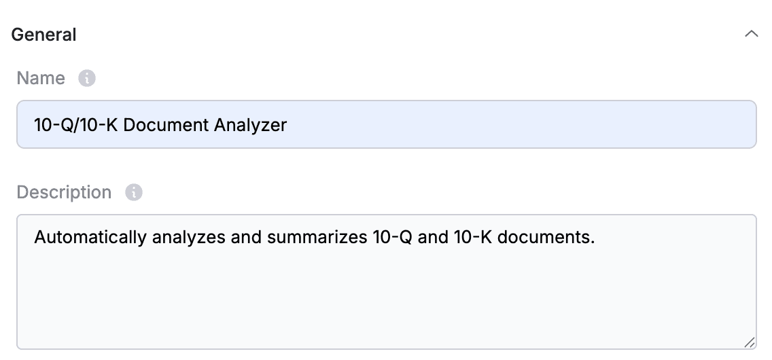This screenshot has width=772, height=360.
Task: Collapse the General section chevron
Action: (752, 35)
